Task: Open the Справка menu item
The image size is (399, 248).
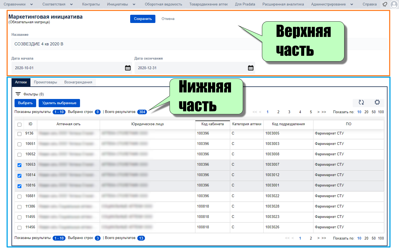Action: click(369, 4)
